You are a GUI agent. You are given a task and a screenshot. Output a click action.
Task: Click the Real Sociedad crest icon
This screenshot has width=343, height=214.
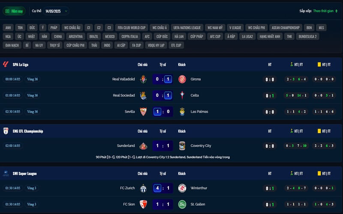click(x=143, y=95)
